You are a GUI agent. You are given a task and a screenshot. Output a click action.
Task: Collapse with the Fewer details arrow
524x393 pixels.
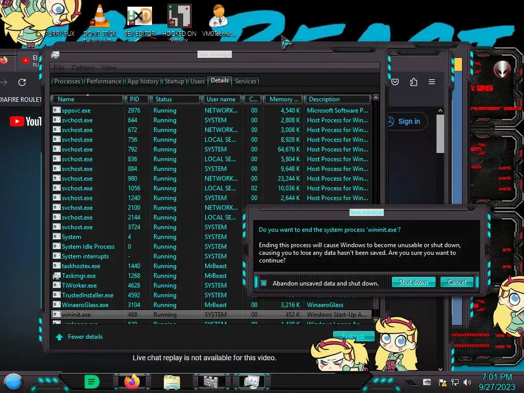tap(59, 337)
